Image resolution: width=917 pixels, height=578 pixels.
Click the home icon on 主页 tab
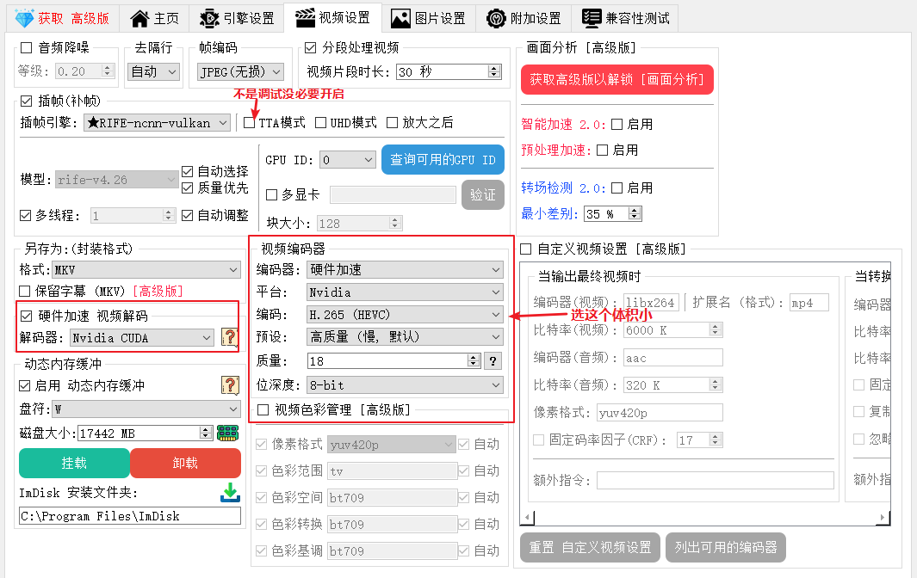tap(139, 18)
